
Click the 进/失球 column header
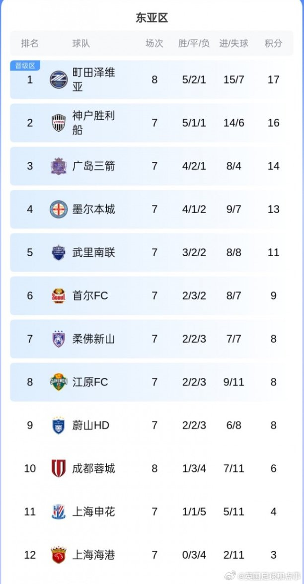tap(234, 43)
